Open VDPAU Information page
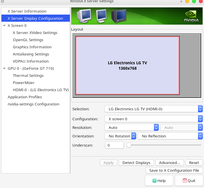The width and height of the screenshot is (204, 188). 31,61
